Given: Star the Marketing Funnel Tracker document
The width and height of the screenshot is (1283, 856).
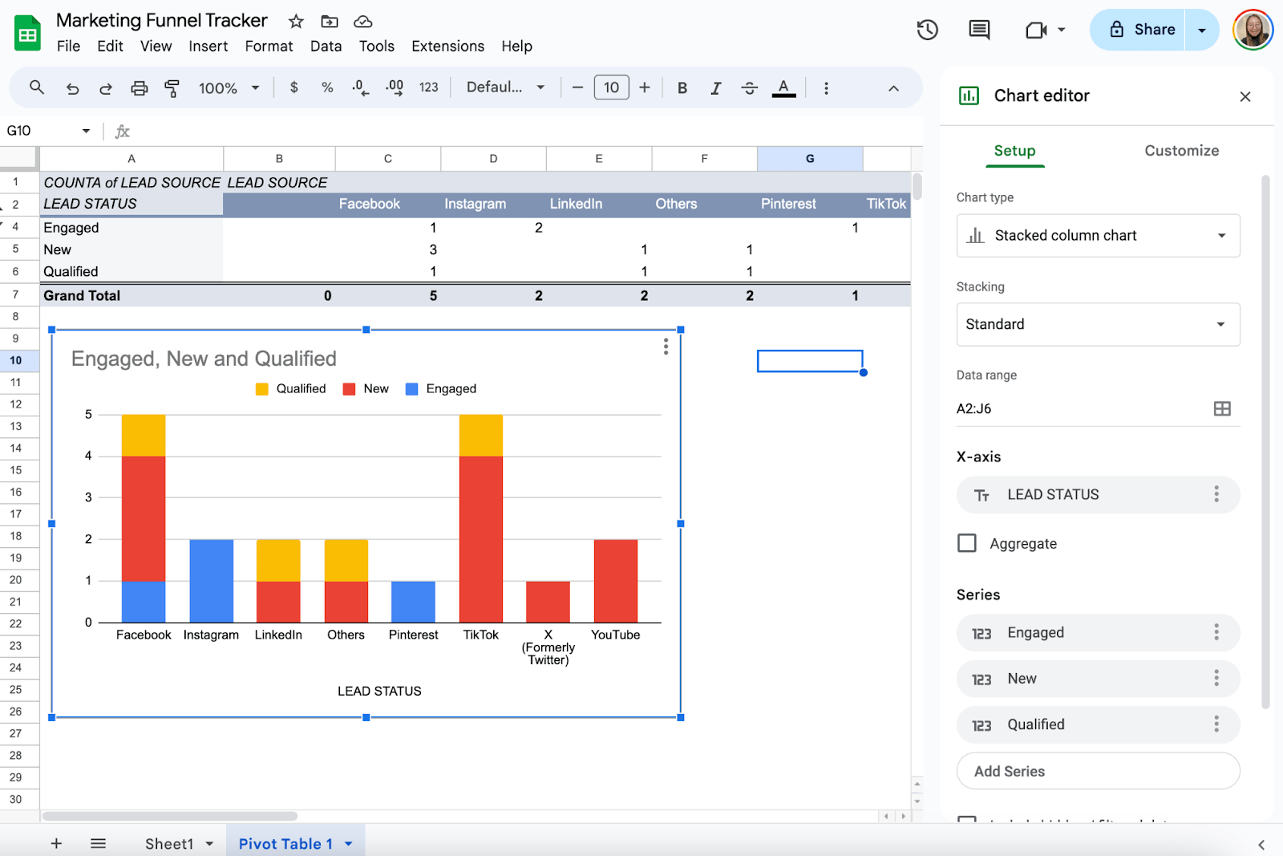Looking at the screenshot, I should click(x=296, y=22).
